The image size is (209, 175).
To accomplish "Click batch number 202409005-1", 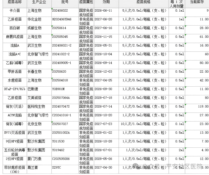I will pyautogui.click(x=62, y=63).
